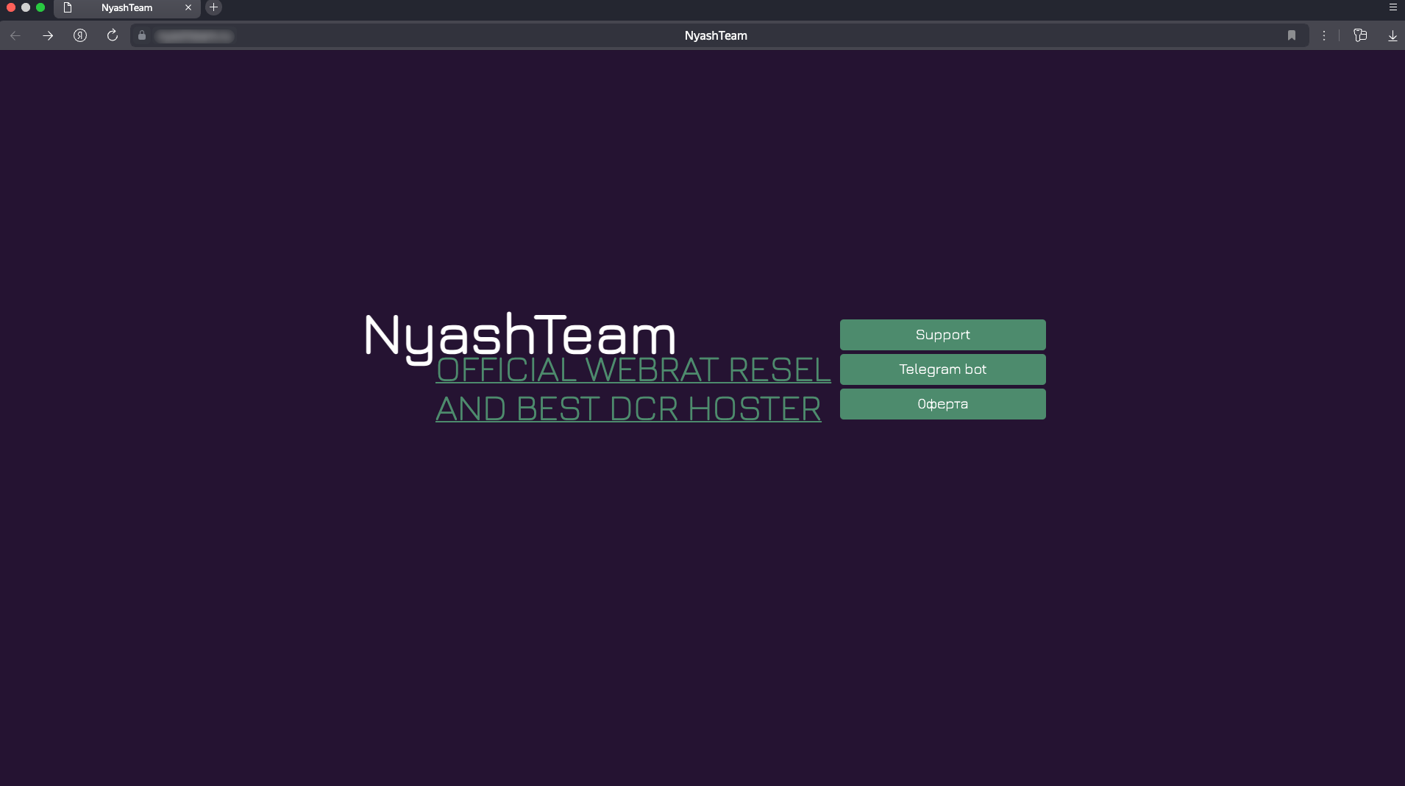Click the lock icon for site security

[x=142, y=35]
